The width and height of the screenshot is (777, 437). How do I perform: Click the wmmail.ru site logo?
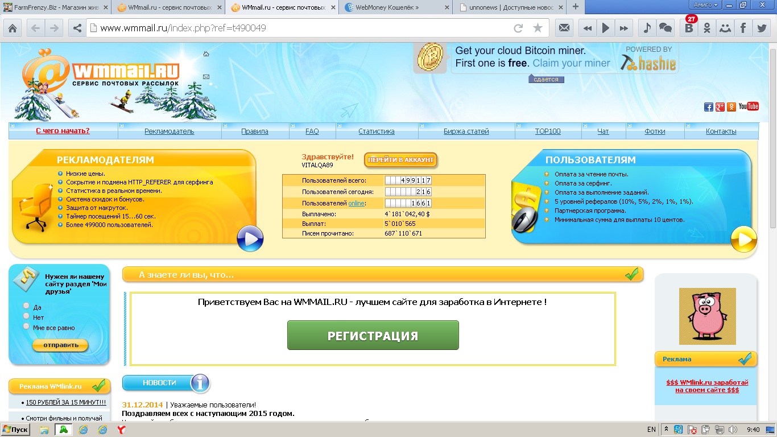click(x=101, y=71)
